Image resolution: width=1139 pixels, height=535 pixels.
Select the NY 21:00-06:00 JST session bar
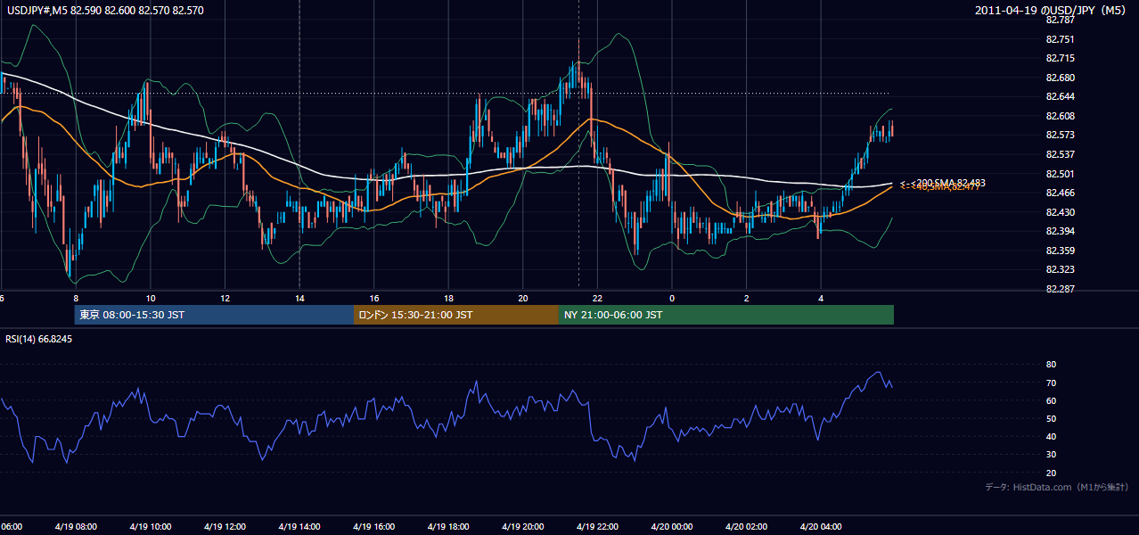pyautogui.click(x=726, y=315)
